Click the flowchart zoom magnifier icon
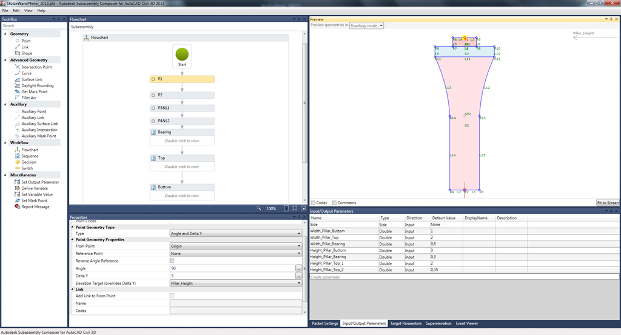Viewport: 621px width, 335px height. [258, 208]
